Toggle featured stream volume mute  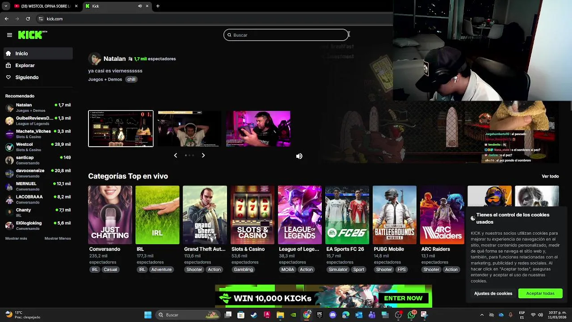299,156
